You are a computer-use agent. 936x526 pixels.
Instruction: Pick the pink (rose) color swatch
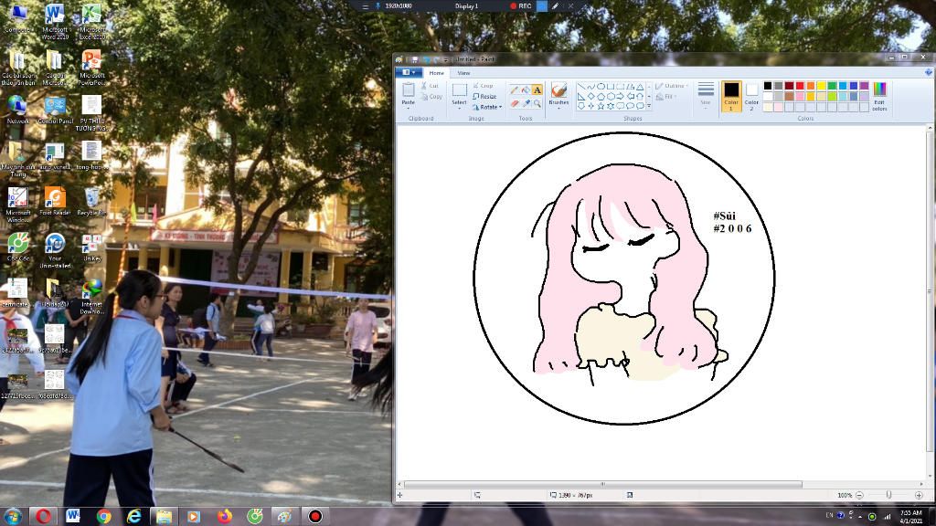tap(800, 97)
